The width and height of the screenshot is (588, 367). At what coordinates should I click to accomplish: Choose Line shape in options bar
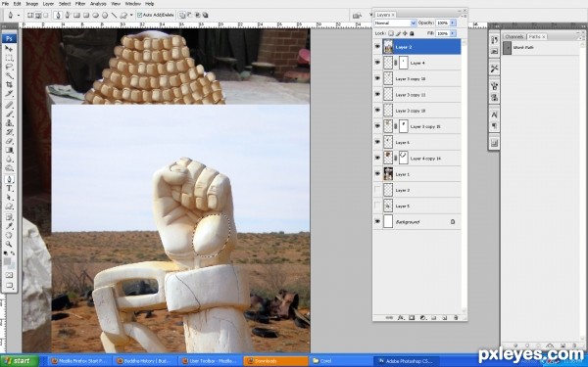[x=114, y=15]
